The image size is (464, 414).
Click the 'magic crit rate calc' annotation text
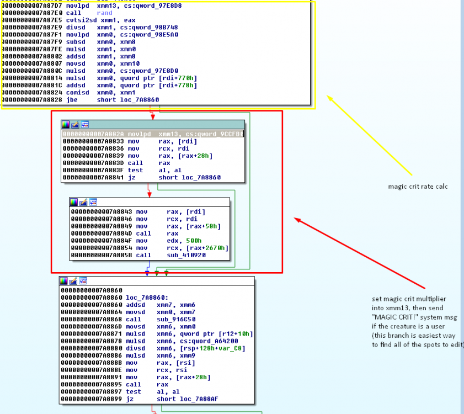coord(418,187)
